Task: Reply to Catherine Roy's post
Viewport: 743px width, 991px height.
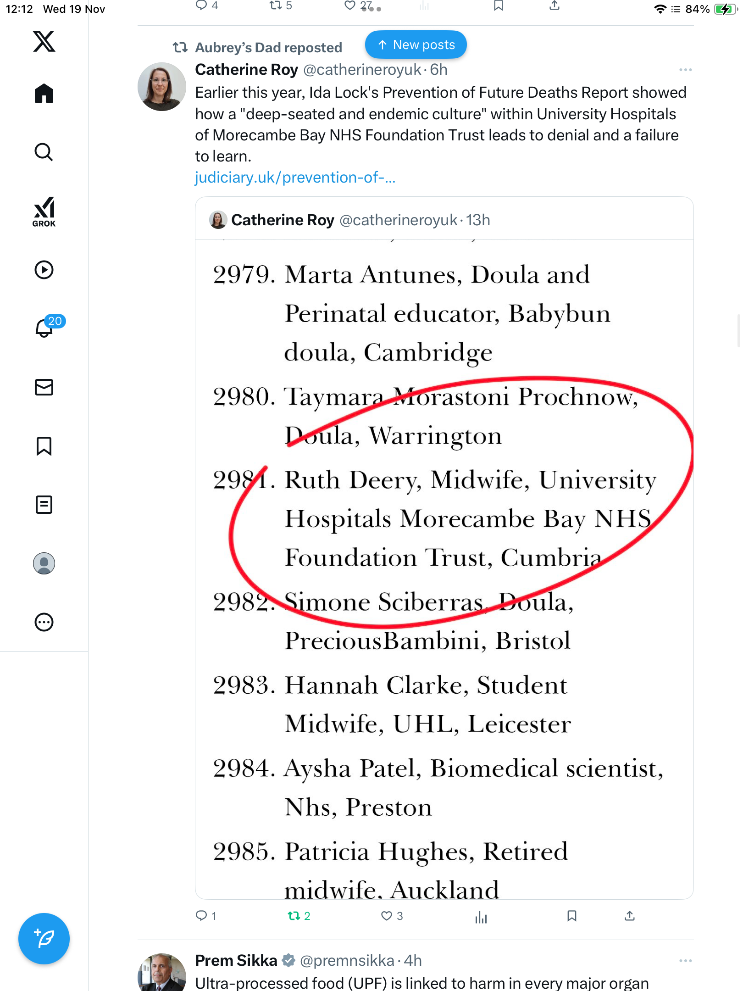Action: click(201, 916)
